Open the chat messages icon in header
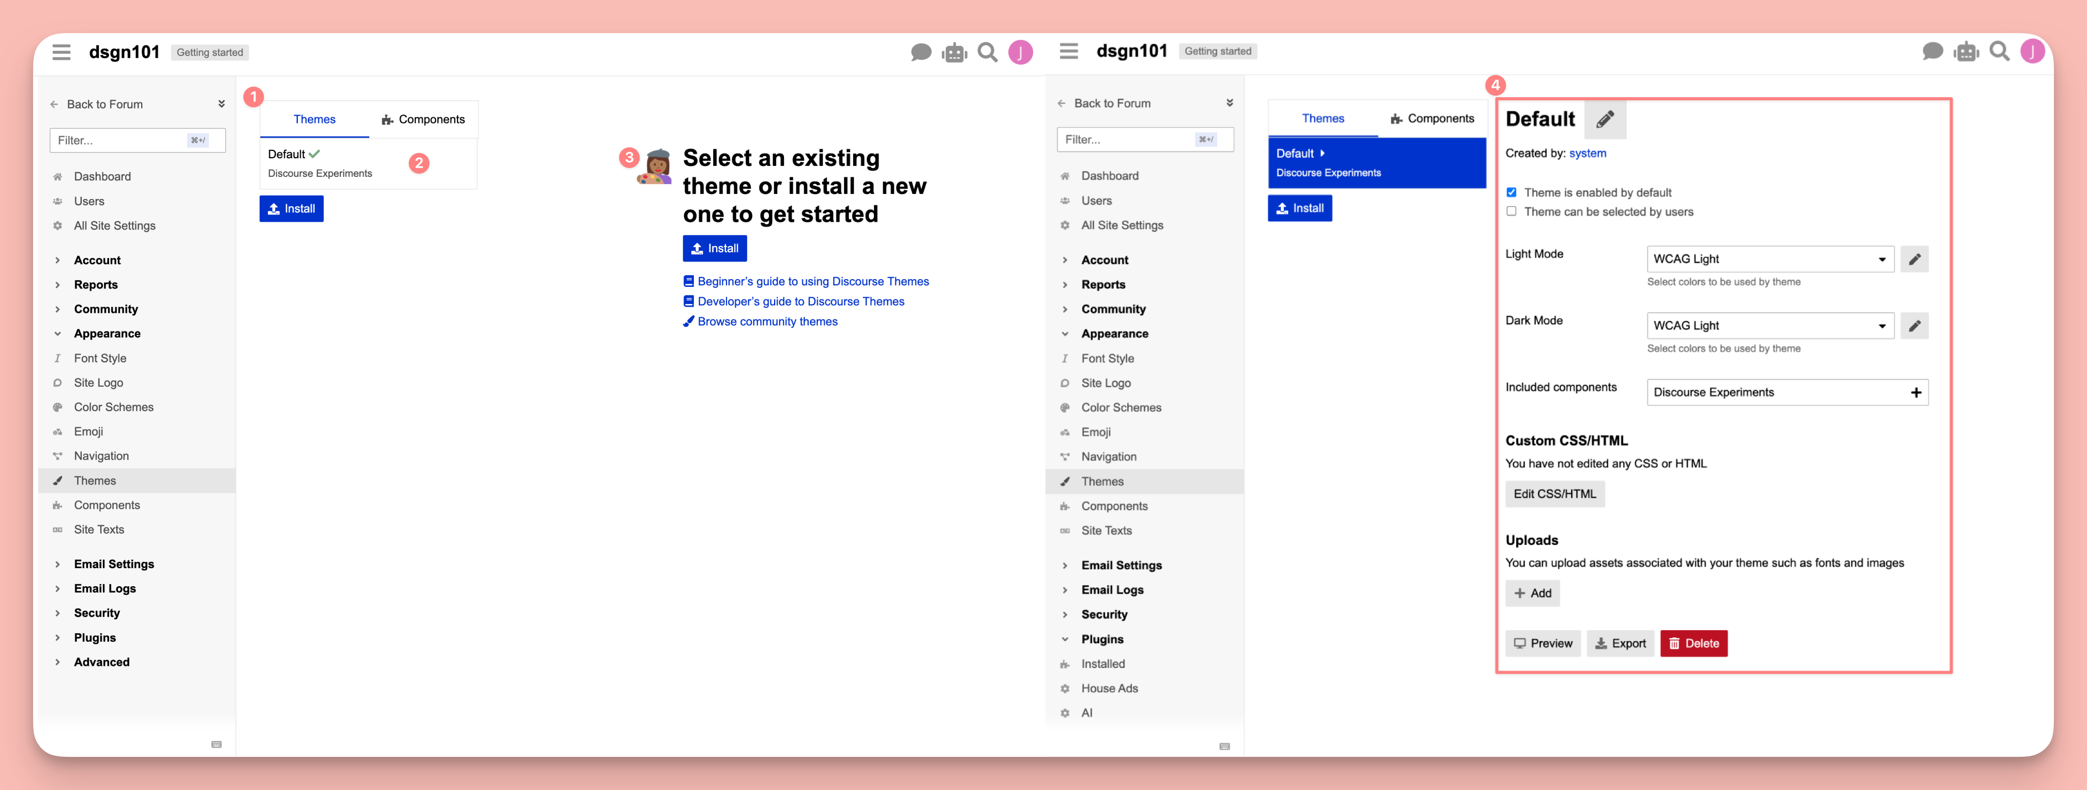The image size is (2087, 790). 921,52
